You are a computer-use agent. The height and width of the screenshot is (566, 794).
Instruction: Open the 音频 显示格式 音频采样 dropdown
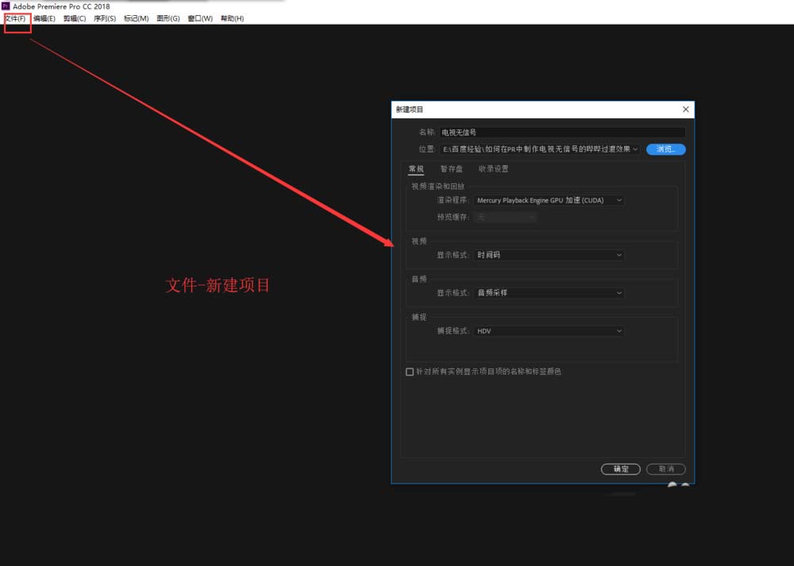coord(549,293)
